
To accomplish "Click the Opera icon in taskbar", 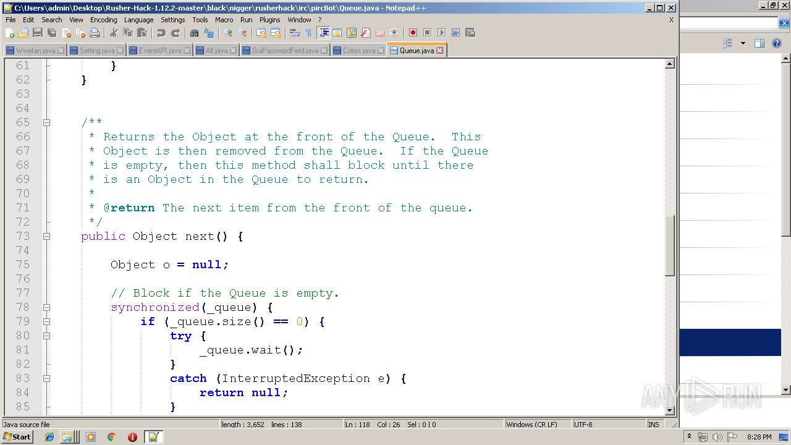I will click(x=132, y=437).
